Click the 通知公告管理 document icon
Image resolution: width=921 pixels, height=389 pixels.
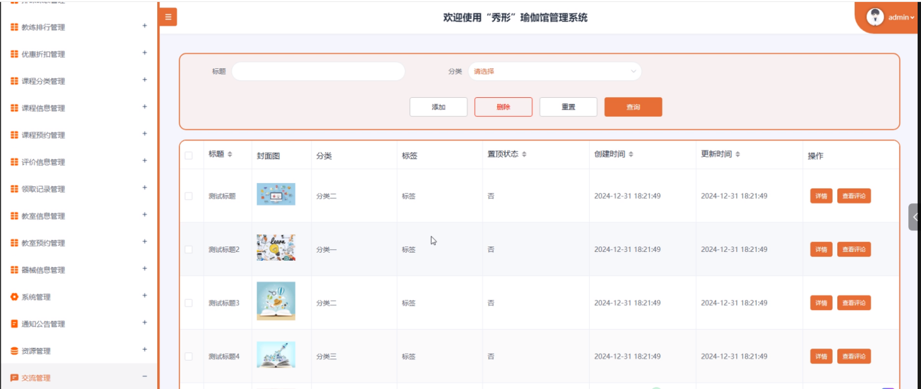pos(14,324)
